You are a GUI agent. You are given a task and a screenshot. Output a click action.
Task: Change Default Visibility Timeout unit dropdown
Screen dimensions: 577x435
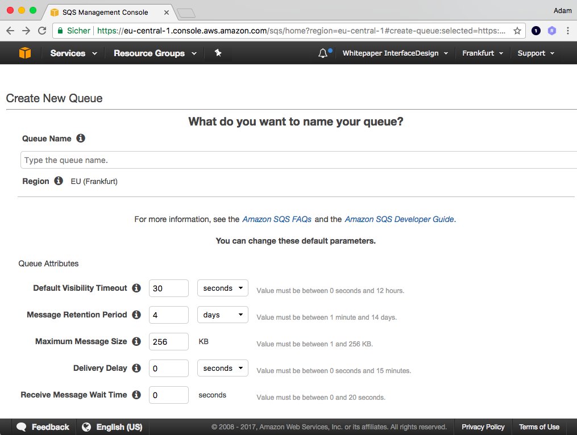point(223,288)
